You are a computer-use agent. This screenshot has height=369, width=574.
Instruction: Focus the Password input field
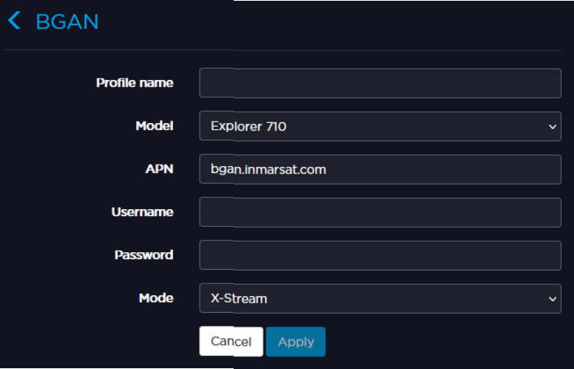pos(380,255)
